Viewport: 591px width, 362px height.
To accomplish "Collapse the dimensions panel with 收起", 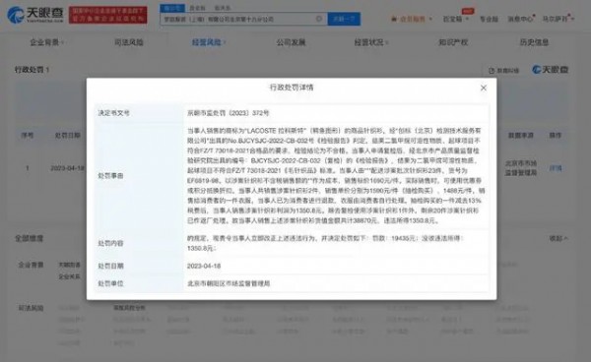I will point(558,239).
